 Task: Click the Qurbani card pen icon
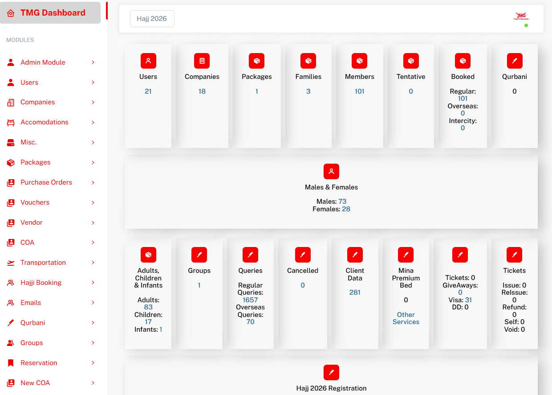point(515,61)
